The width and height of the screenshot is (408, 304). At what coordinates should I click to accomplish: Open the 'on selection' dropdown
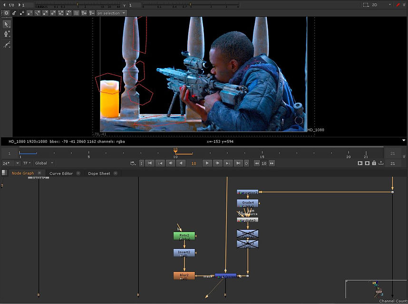[111, 13]
